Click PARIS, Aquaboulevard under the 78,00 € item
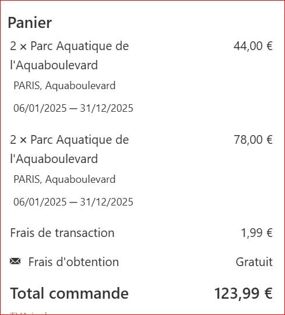 pos(64,179)
